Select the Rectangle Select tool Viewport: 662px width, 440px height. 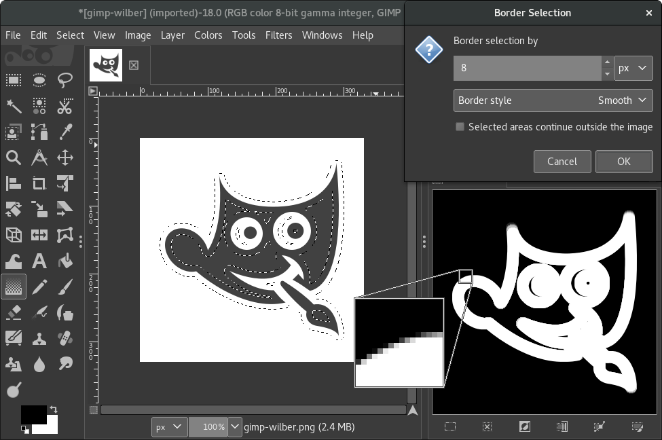14,80
